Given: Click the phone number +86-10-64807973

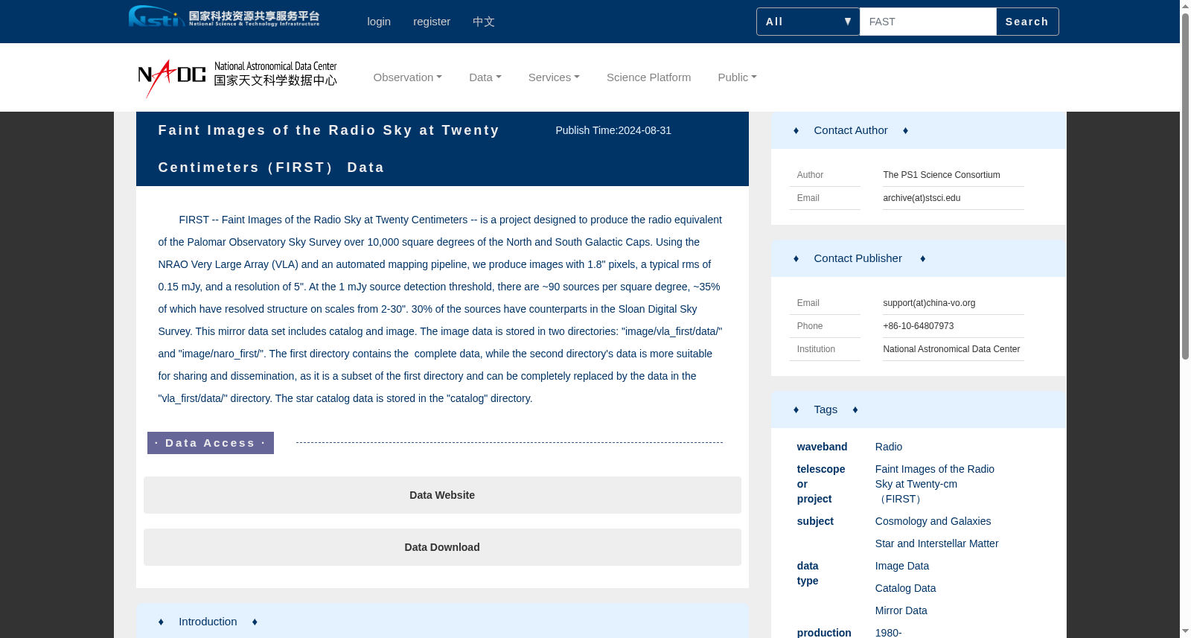Looking at the screenshot, I should (x=918, y=326).
